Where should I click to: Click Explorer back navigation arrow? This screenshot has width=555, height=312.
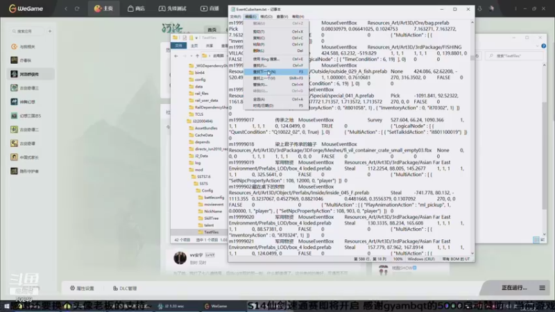pos(176,56)
